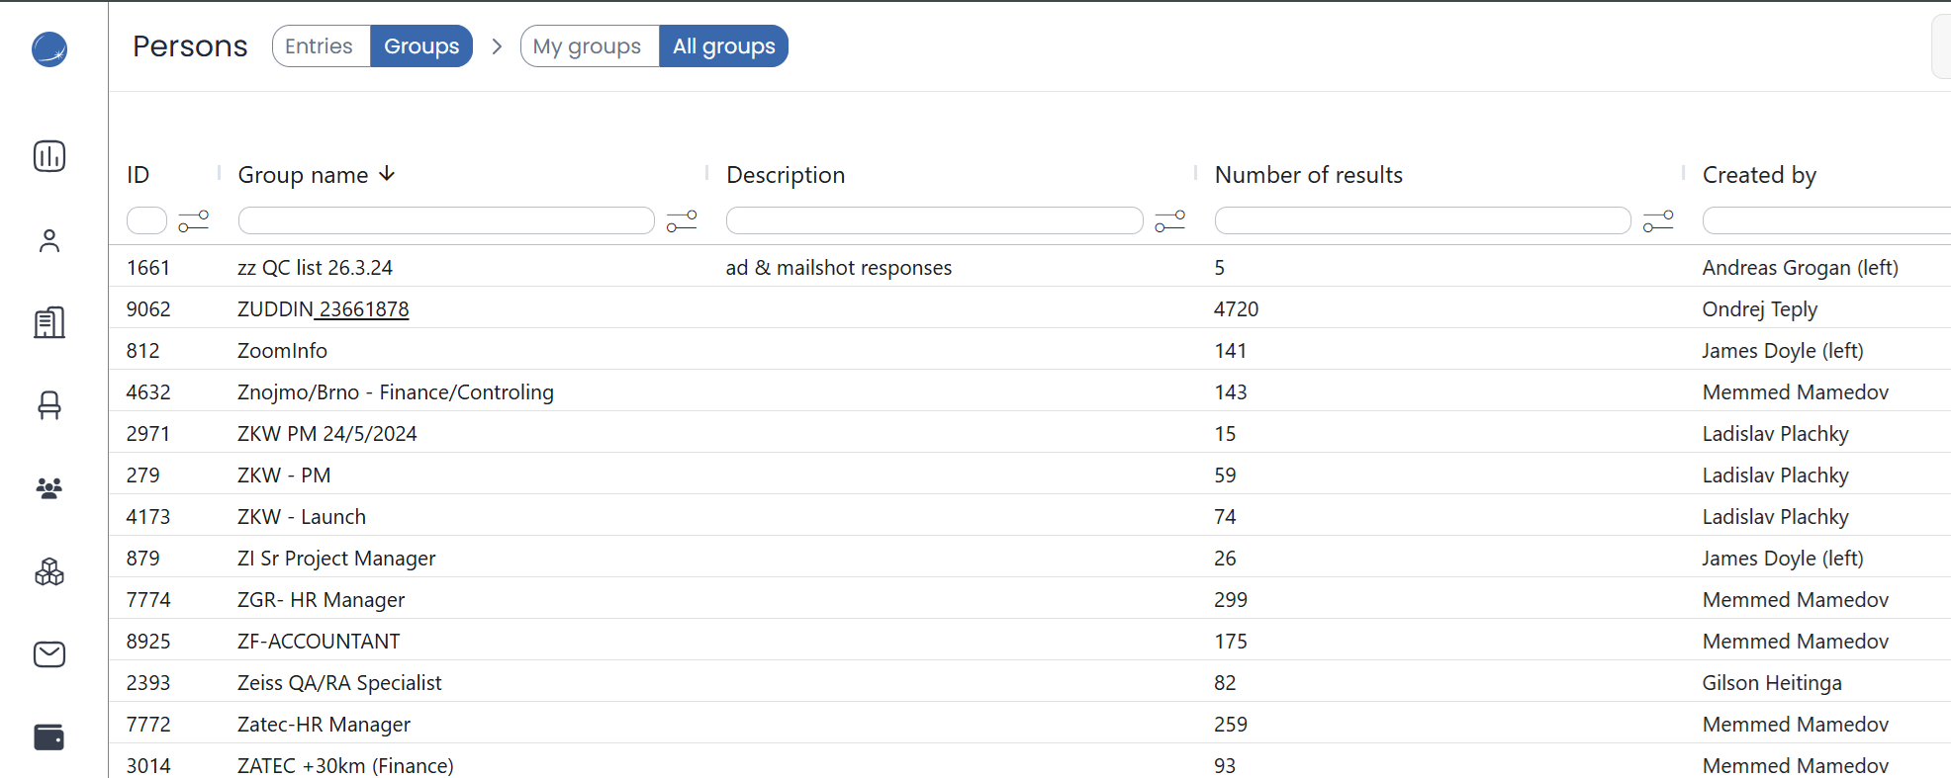Open the person icon in sidebar
Viewport: 1951px width, 778px height.
point(49,240)
